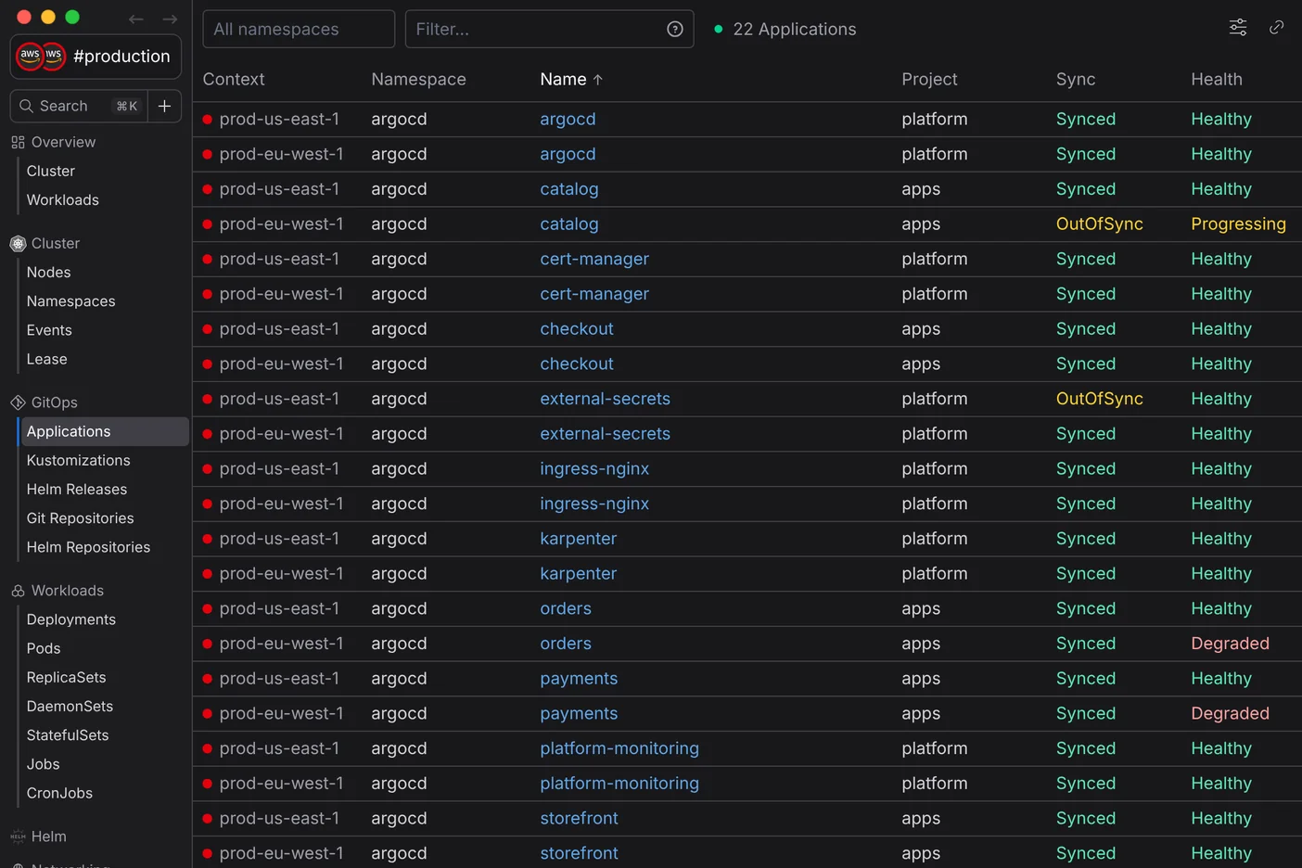
Task: Open Jobs in sidebar
Action: click(44, 764)
